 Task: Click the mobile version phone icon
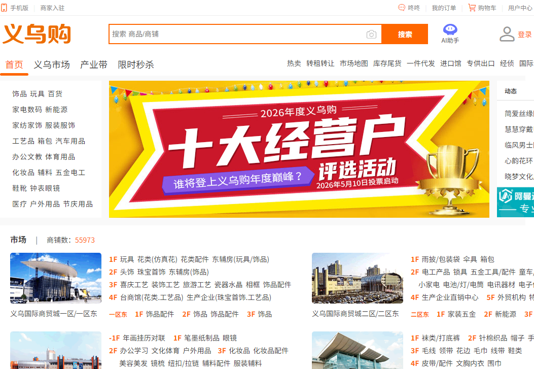coord(4,8)
